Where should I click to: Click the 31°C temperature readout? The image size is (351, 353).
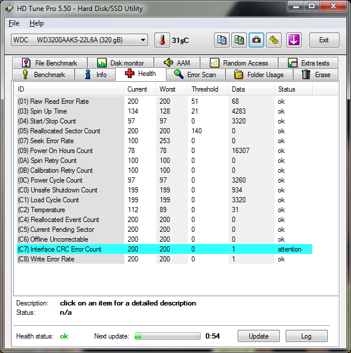pos(180,41)
